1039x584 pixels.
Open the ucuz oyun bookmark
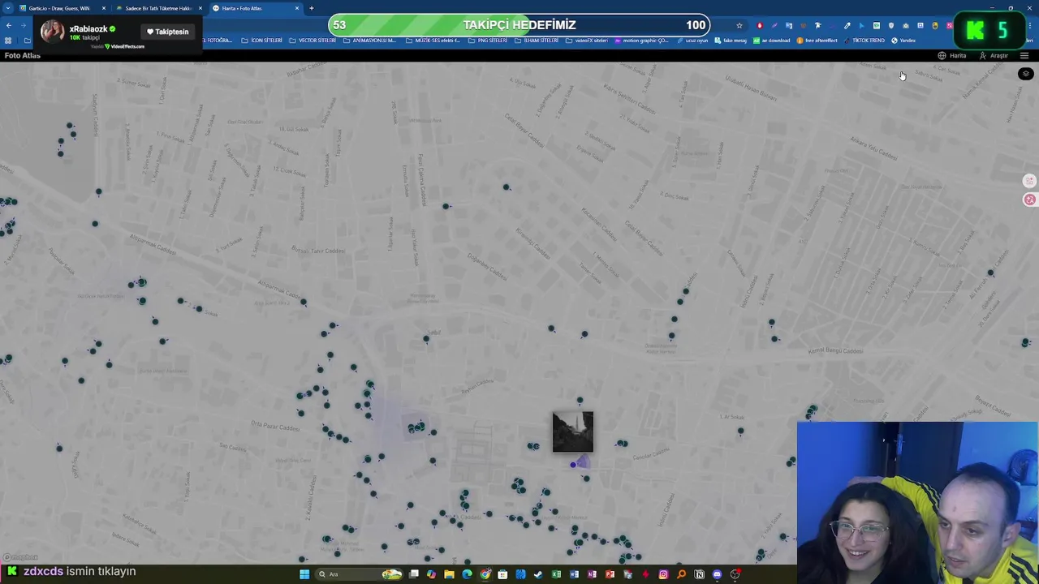tap(693, 41)
